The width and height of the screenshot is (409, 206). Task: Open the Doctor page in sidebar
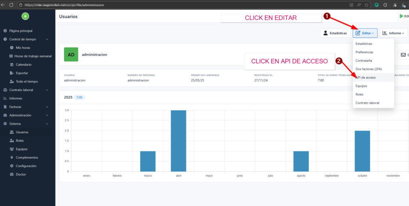(x=21, y=174)
